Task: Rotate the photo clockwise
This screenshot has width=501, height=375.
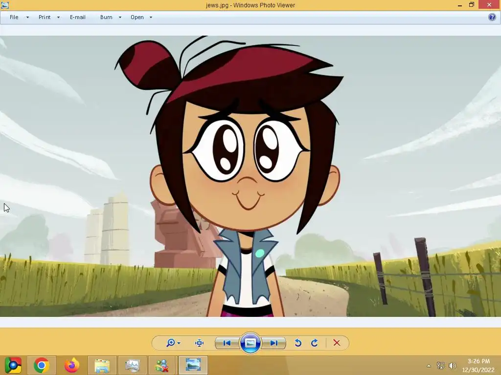Action: pyautogui.click(x=315, y=343)
